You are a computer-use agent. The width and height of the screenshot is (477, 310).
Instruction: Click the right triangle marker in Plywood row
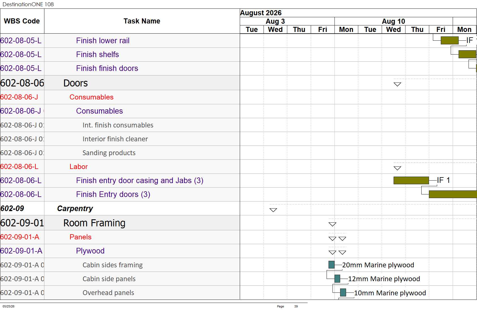[342, 253]
